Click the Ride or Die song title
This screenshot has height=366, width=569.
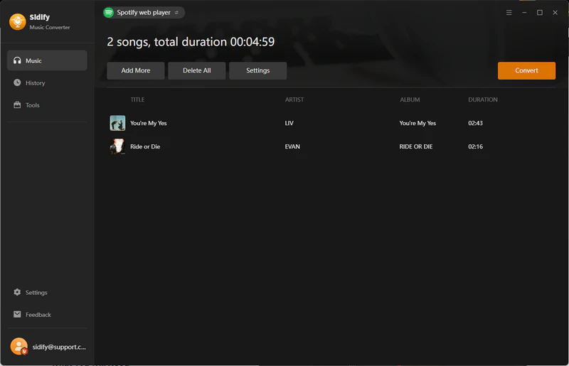coord(145,146)
